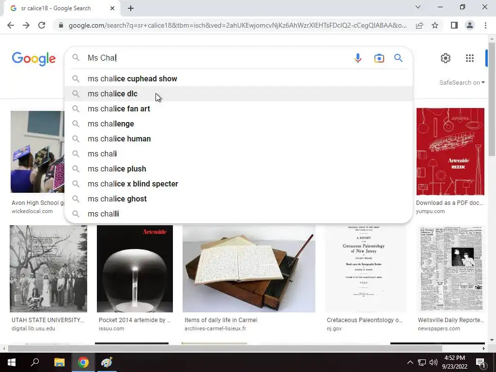Select suggestion 'ms challenge'
Viewport: 496px width, 372px height.
pos(238,124)
